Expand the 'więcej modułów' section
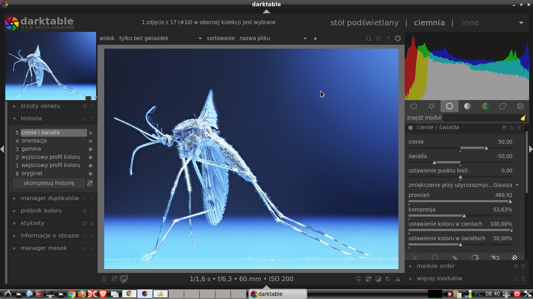Image resolution: width=533 pixels, height=299 pixels. tap(439, 278)
